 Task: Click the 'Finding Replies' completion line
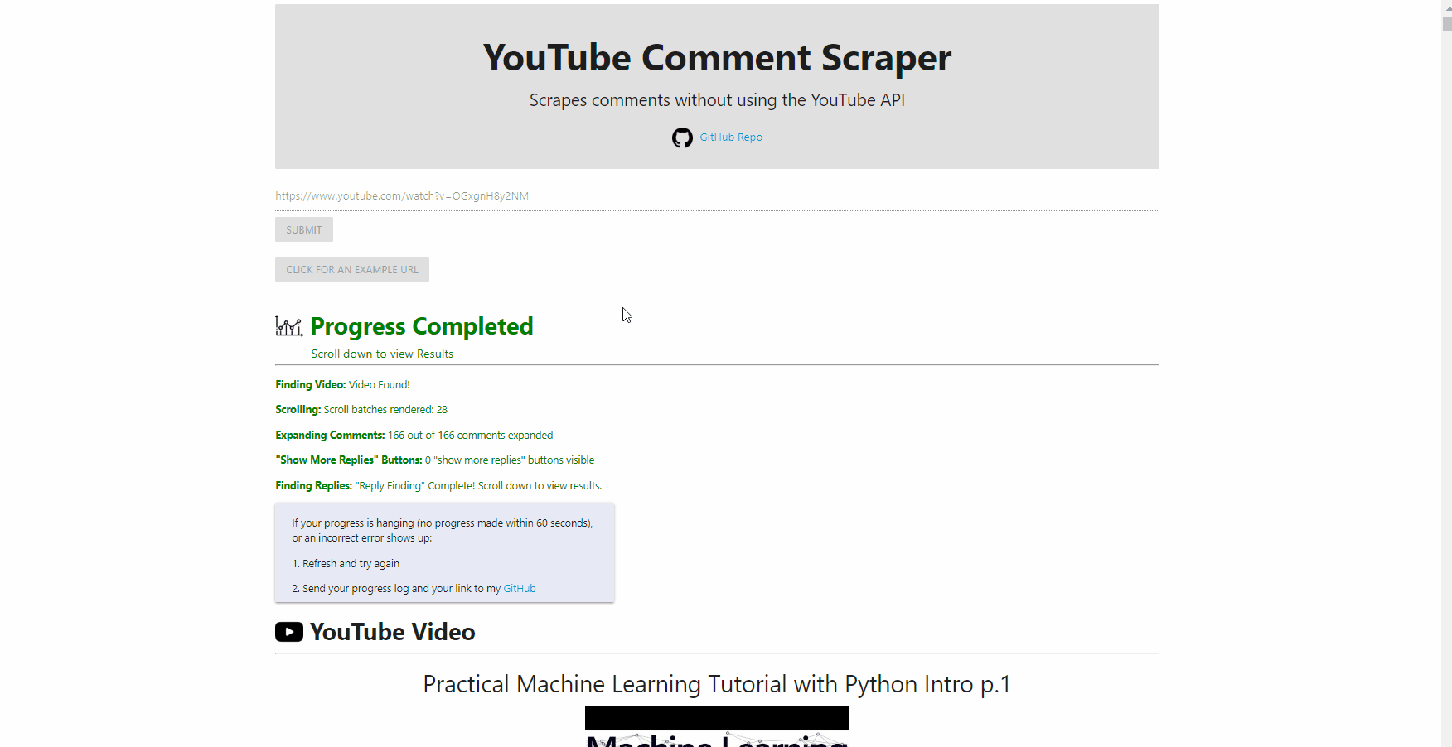pos(438,485)
